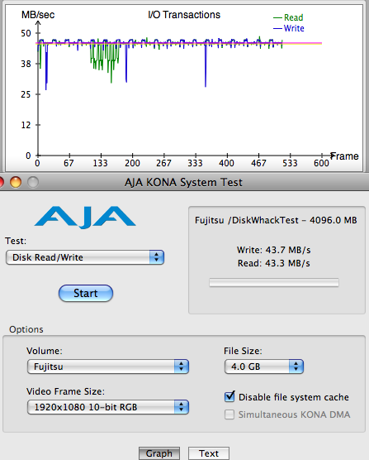The width and height of the screenshot is (369, 460).
Task: Open the Test type dropdown
Action: 85,257
